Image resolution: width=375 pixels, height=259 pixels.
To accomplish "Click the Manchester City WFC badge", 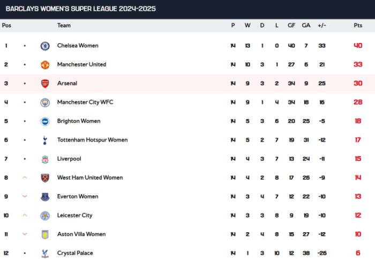I will [45, 102].
